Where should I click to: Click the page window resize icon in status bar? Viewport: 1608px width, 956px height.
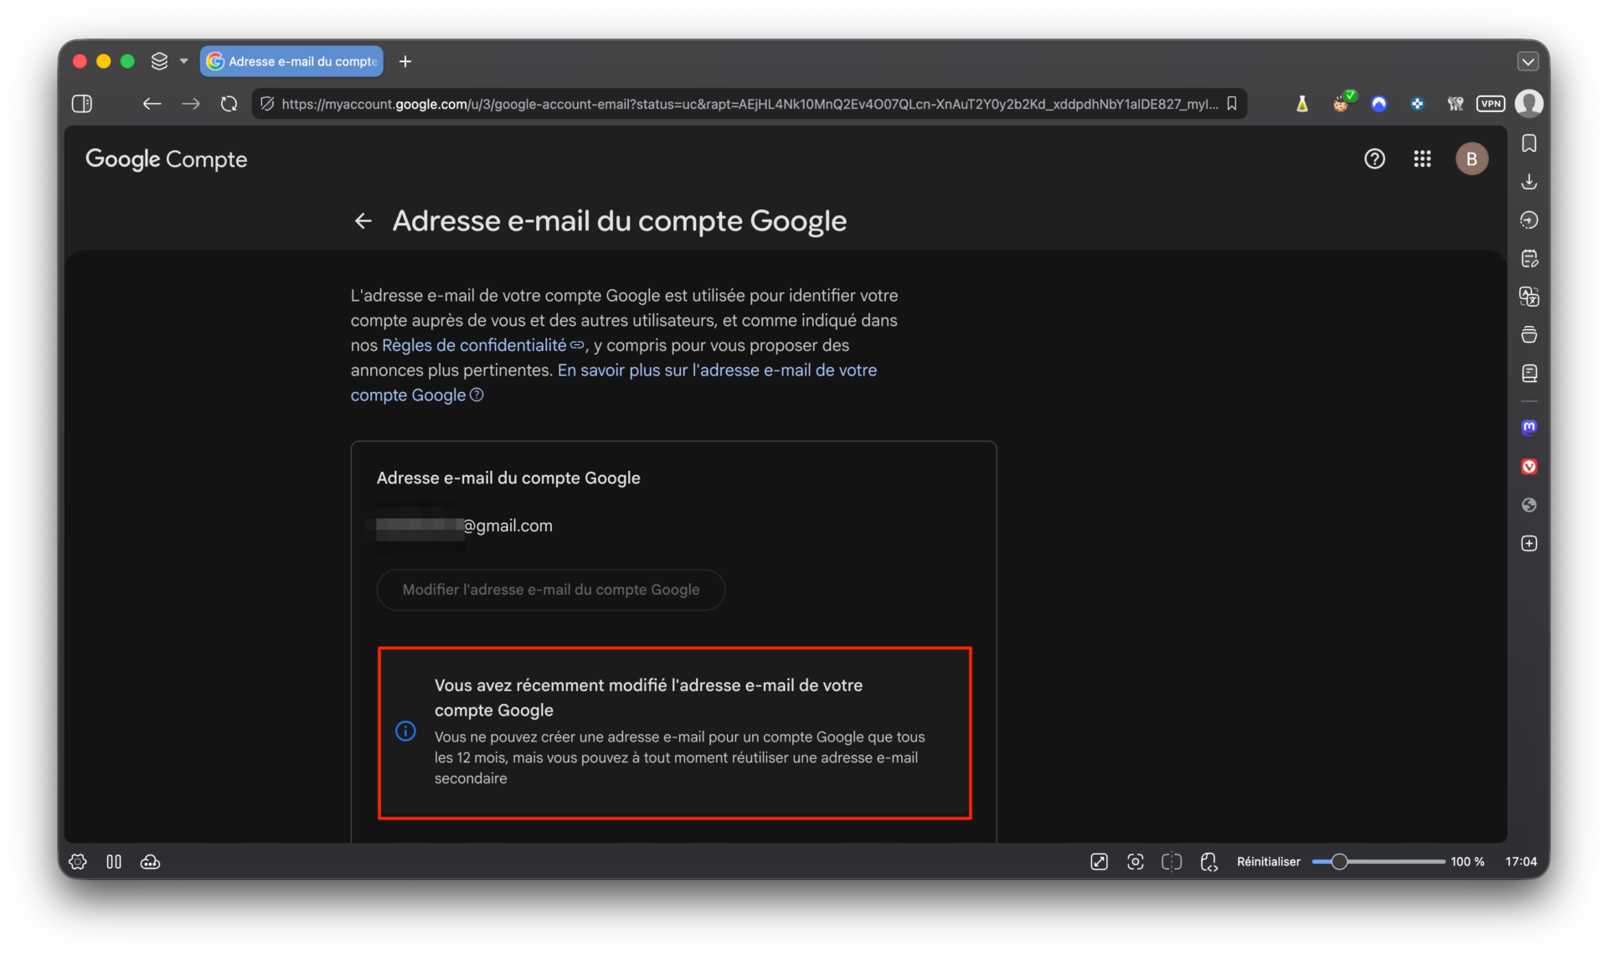tap(1099, 861)
